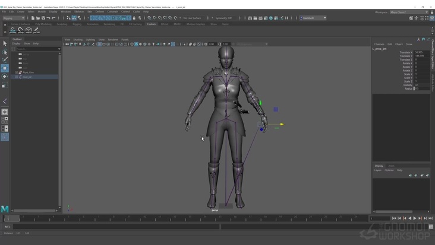Toggle snap to curves

click(155, 18)
